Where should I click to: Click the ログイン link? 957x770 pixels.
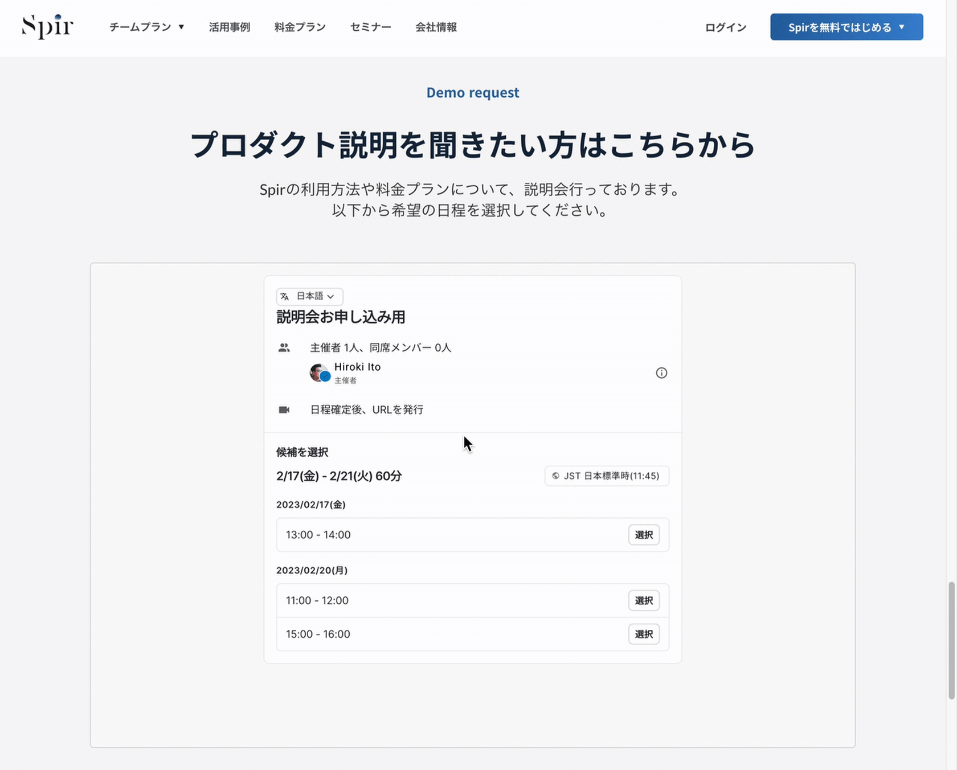(x=725, y=27)
